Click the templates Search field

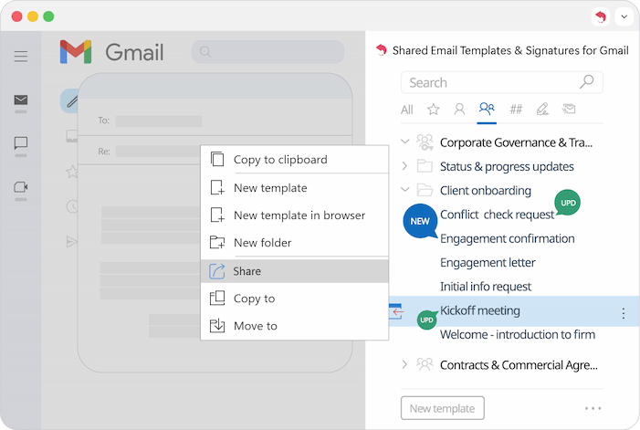click(501, 82)
